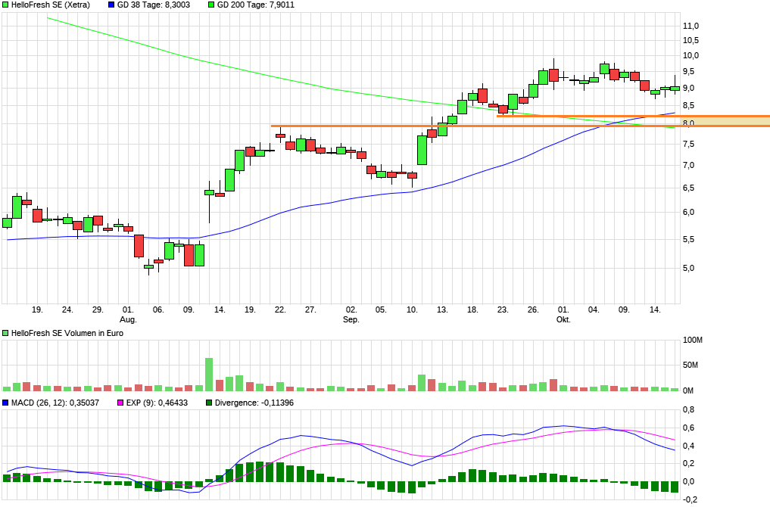Click the 10,0 price axis label

tap(691, 56)
